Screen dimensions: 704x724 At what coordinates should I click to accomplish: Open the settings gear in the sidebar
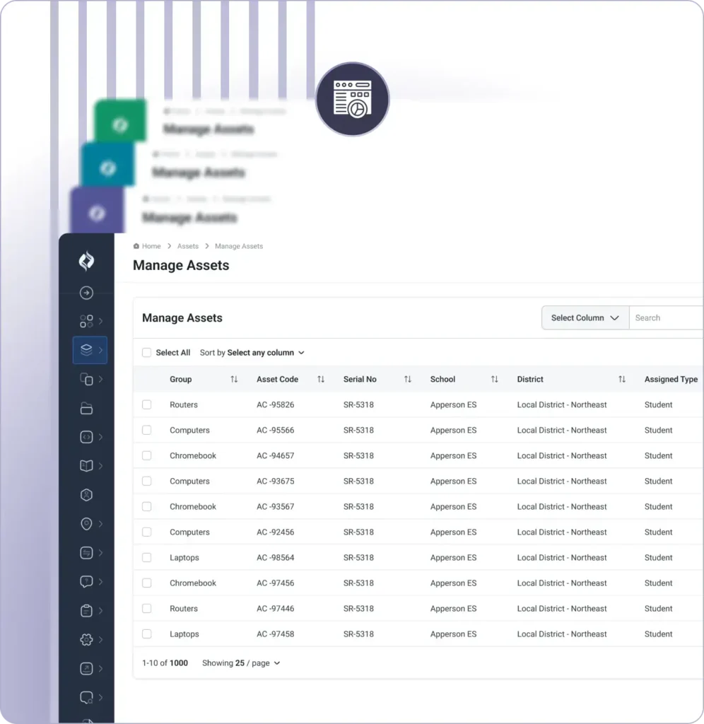[x=86, y=639]
